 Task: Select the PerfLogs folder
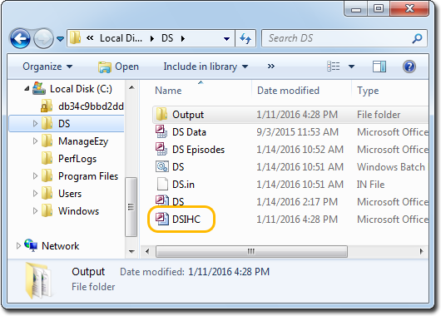77,159
